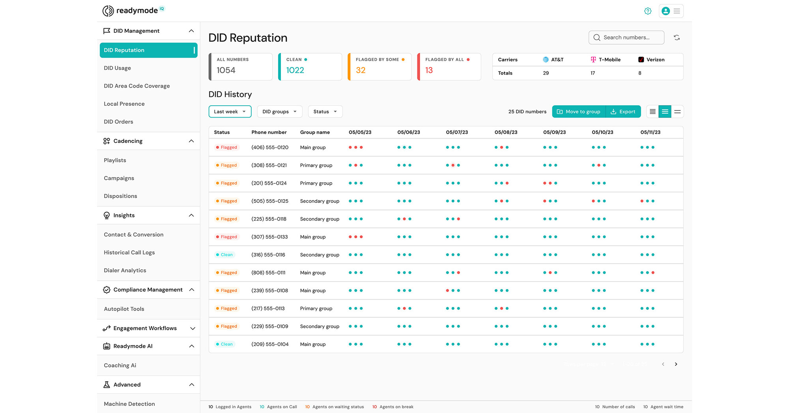Open the Last week date filter
Screen dimensions: 789x413
point(230,111)
